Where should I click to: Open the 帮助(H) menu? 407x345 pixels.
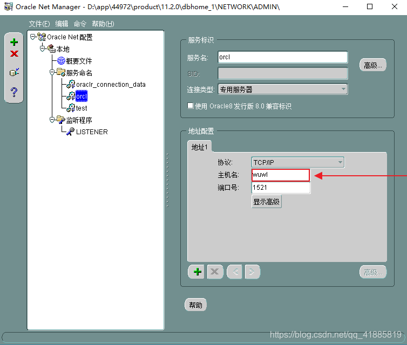click(x=103, y=24)
